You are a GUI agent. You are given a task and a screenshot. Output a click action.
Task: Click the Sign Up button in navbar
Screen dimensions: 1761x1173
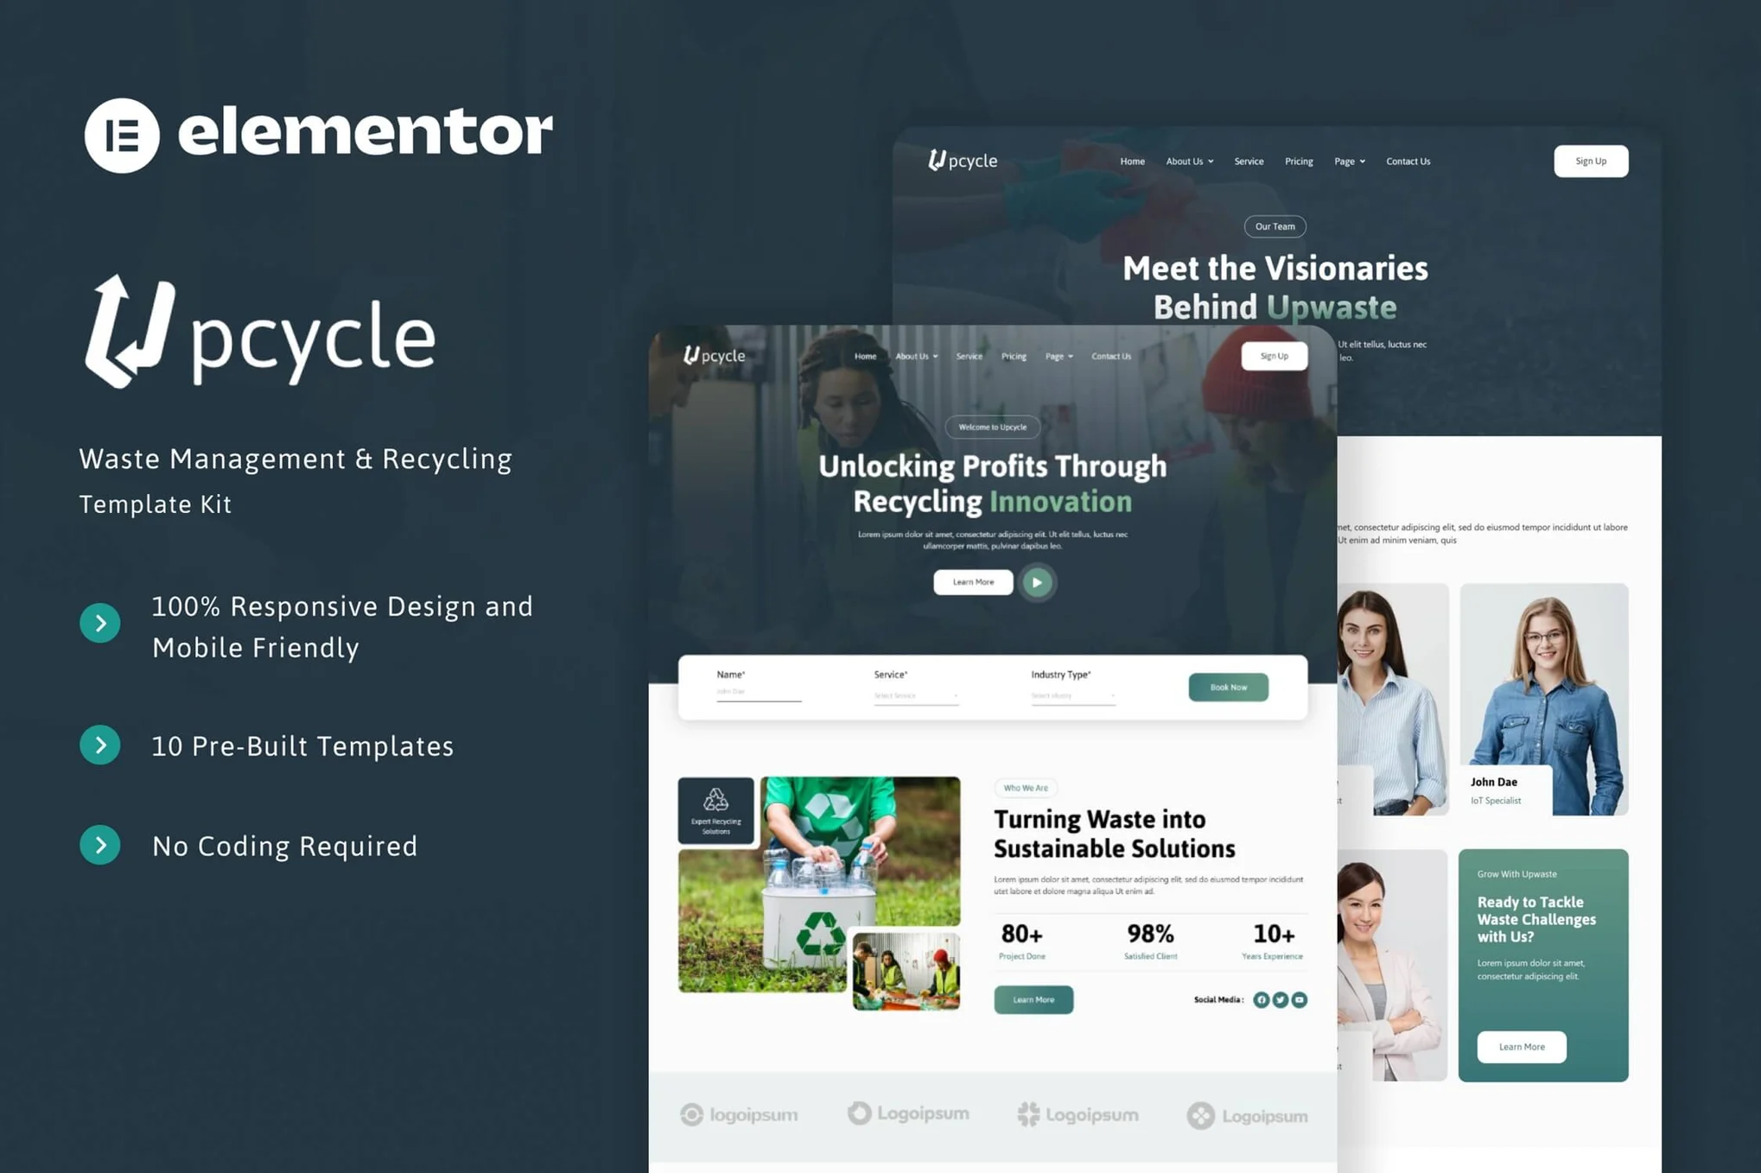1593,160
